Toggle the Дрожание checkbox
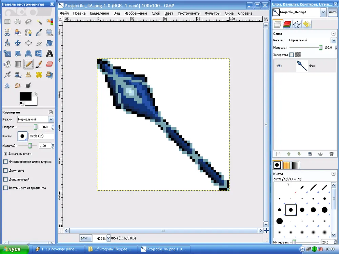Image resolution: width=339 pixels, height=254 pixels. (x=5, y=171)
